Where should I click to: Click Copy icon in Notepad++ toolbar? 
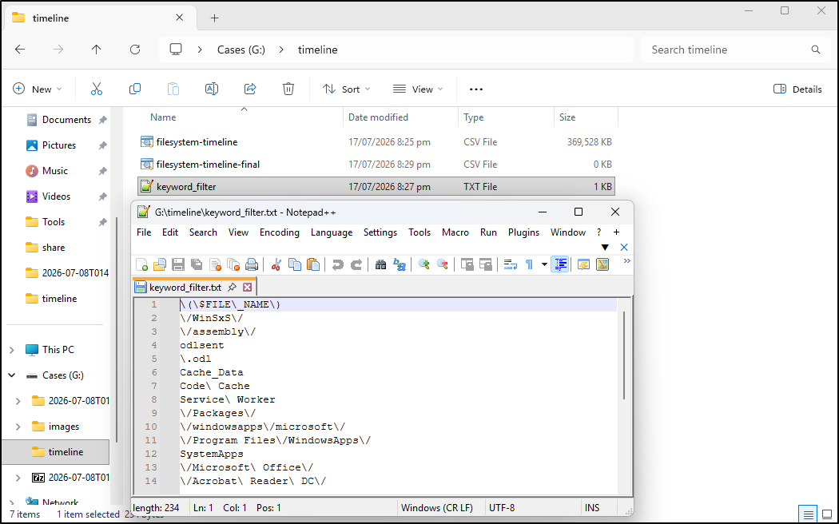click(295, 264)
